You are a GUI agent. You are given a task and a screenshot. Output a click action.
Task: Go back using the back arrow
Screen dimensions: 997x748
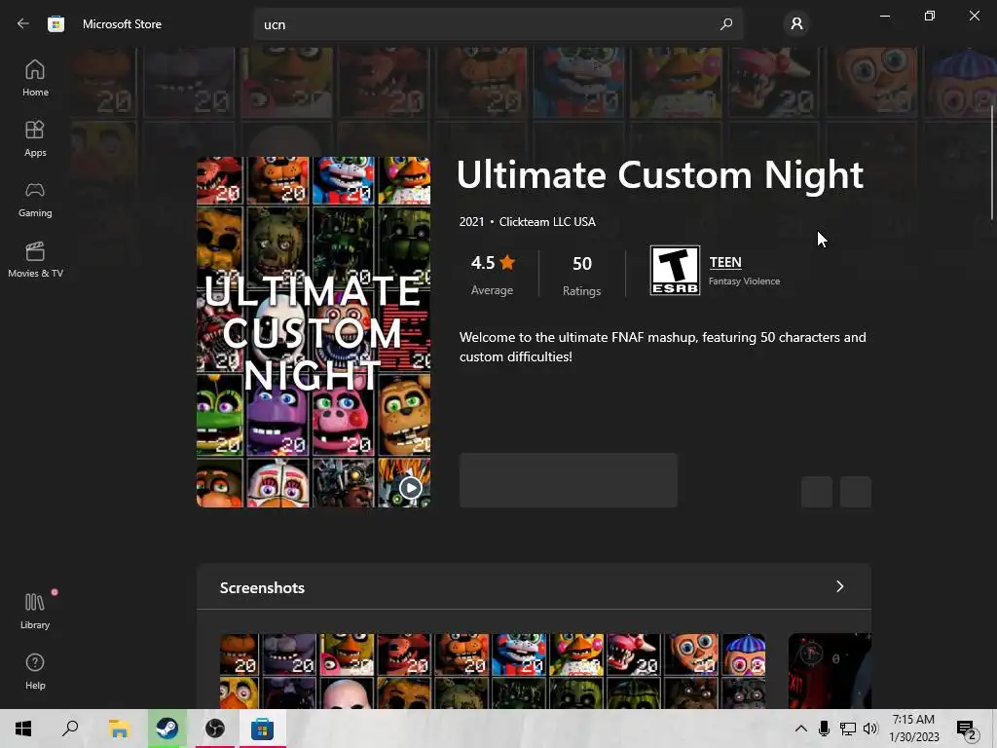(x=23, y=23)
